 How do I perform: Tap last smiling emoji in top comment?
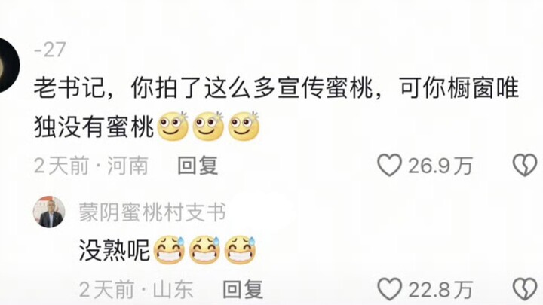click(244, 126)
